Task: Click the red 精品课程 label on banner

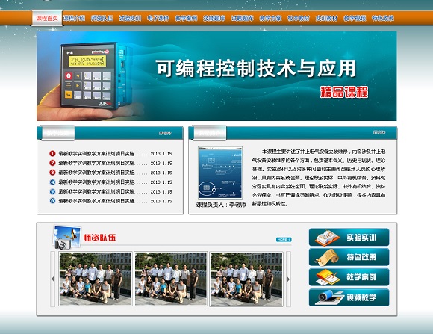Action: point(344,92)
